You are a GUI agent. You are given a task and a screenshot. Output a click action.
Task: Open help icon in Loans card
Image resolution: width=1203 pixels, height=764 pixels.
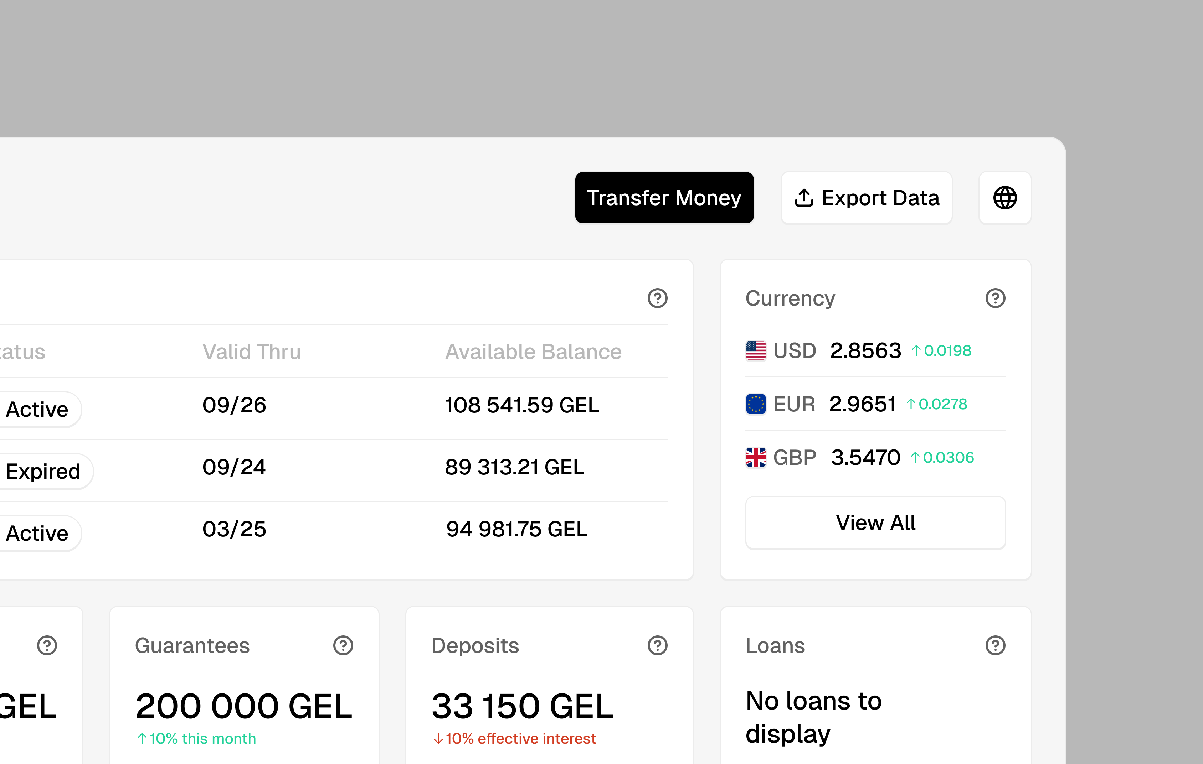(995, 645)
